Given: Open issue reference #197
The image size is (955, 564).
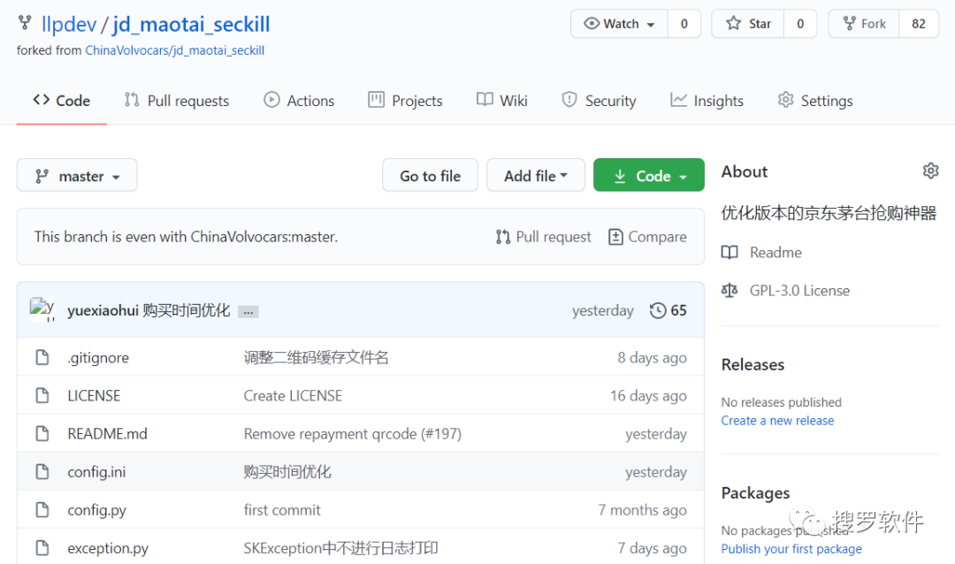Looking at the screenshot, I should coord(443,434).
